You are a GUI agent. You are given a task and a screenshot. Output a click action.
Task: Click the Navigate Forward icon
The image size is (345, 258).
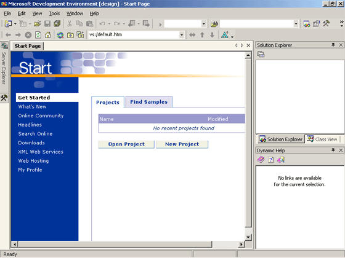(x=146, y=24)
